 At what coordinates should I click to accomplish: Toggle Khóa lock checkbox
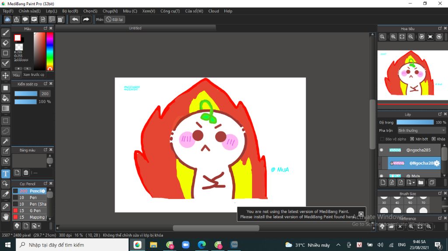pyautogui.click(x=434, y=139)
